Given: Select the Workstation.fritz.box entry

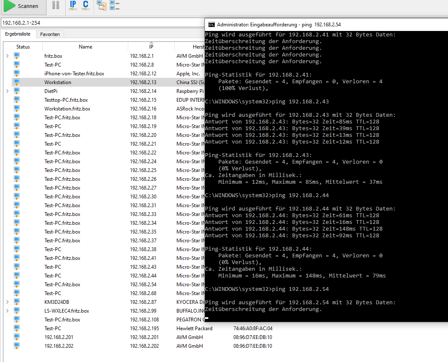Looking at the screenshot, I should tap(67, 109).
